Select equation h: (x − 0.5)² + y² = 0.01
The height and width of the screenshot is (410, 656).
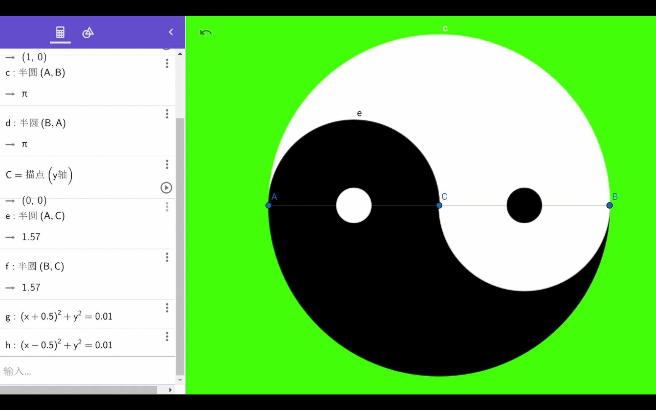(59, 345)
